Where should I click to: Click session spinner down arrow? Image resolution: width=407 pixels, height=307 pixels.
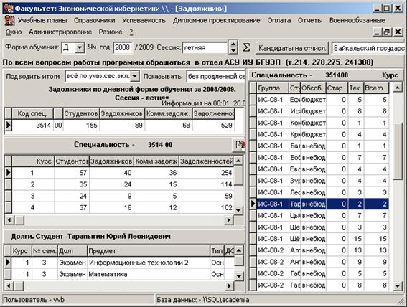233,50
